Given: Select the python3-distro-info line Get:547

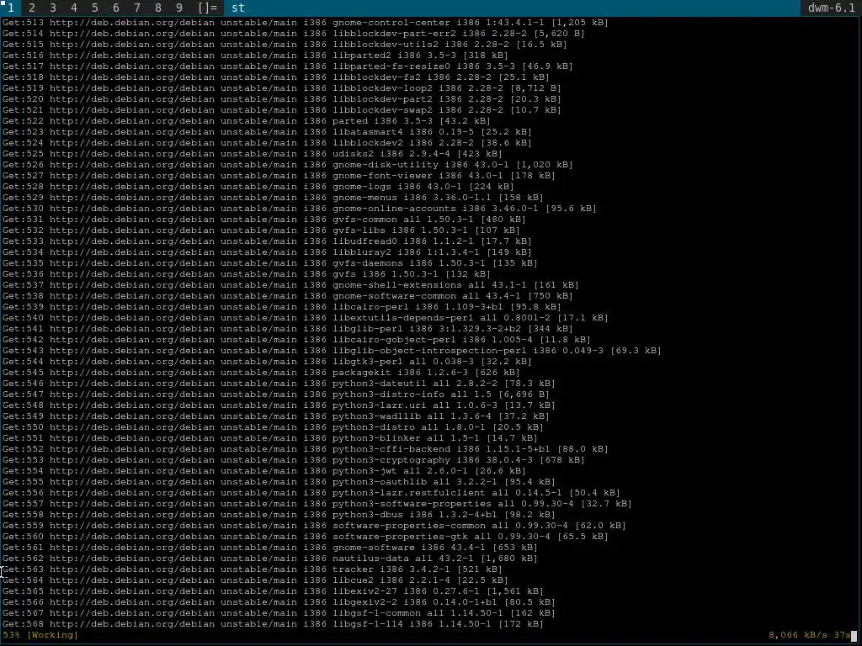Looking at the screenshot, I should click(x=275, y=394).
